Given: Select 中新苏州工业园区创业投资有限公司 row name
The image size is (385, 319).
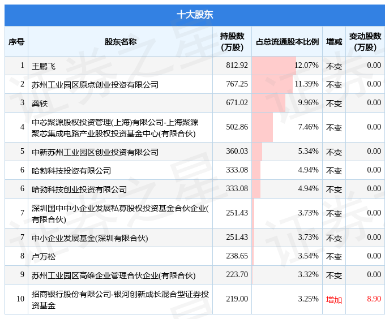Looking at the screenshot, I should point(95,152).
